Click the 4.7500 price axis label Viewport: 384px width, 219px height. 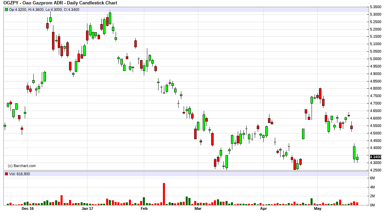tap(376, 96)
